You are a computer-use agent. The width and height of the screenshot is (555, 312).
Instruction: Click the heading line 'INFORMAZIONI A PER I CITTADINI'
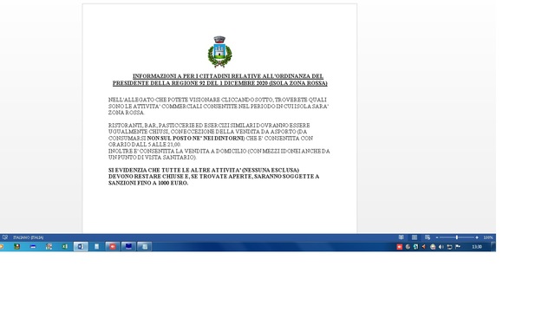click(228, 76)
